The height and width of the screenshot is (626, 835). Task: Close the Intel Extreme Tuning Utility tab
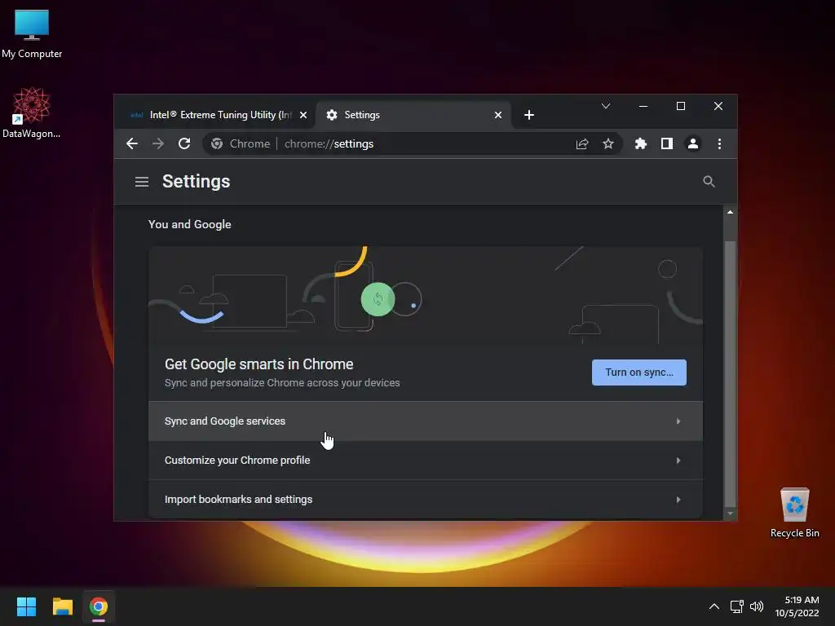pyautogui.click(x=303, y=115)
